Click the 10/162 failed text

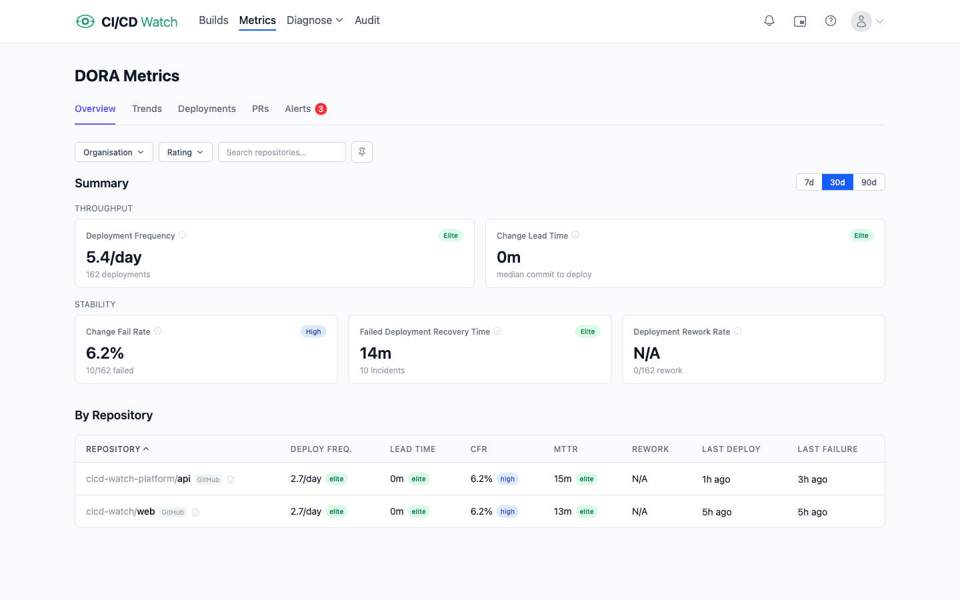(x=110, y=370)
